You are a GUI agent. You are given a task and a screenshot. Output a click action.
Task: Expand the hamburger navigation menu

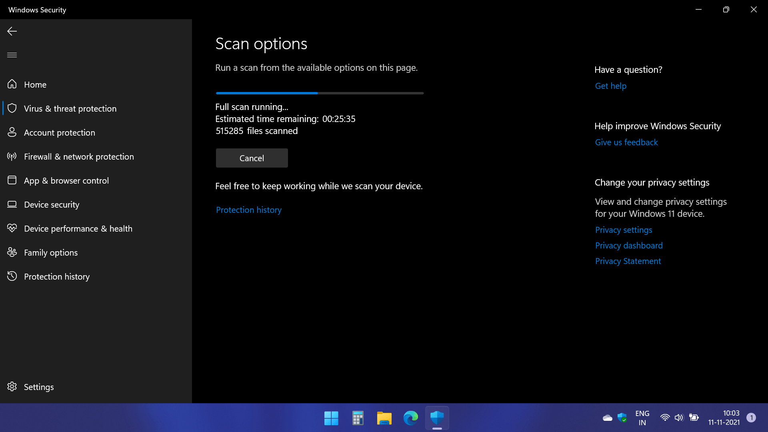pyautogui.click(x=12, y=55)
